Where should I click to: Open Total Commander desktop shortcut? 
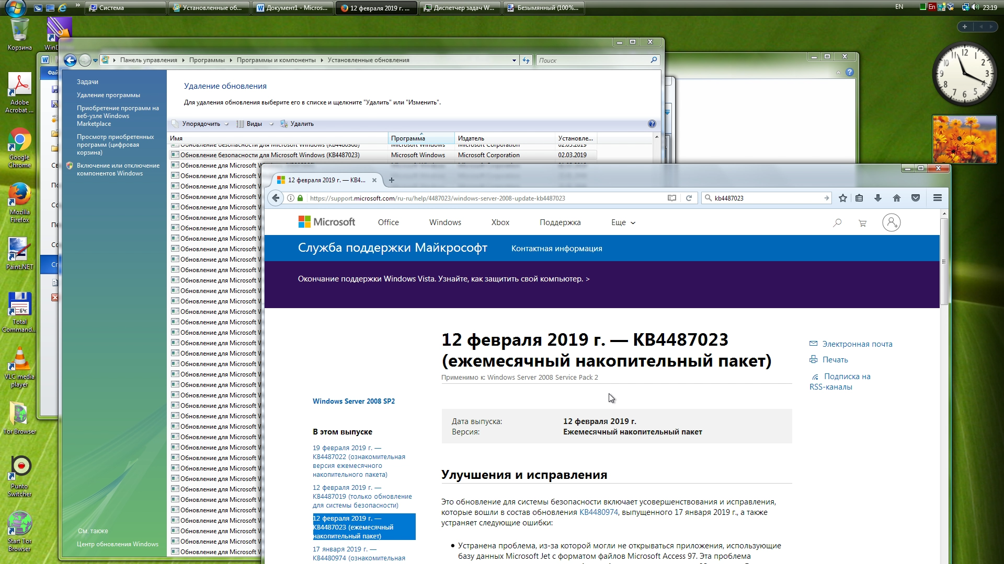(19, 312)
